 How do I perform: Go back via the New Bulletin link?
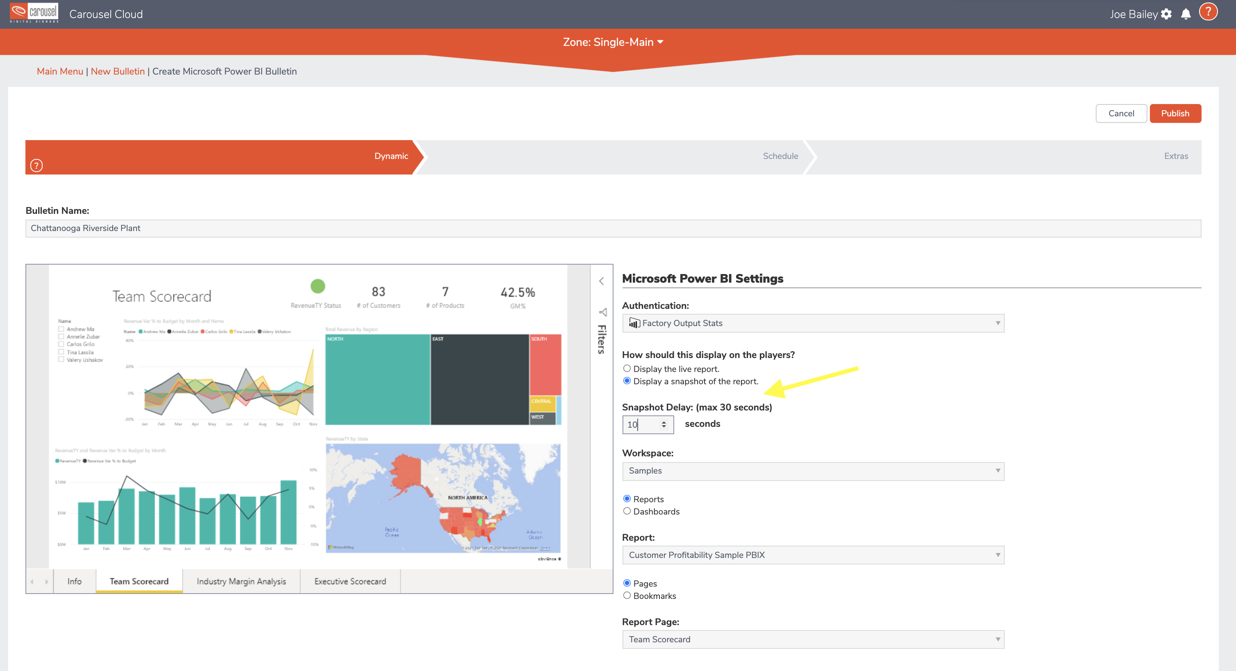(x=118, y=71)
